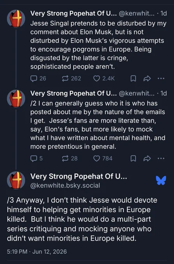Open avatar of first post author
The height and width of the screenshot is (264, 174).
(x=16, y=19)
